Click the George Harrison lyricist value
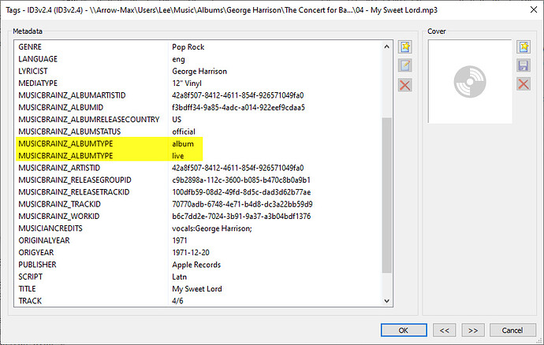The image size is (544, 345). tap(199, 72)
